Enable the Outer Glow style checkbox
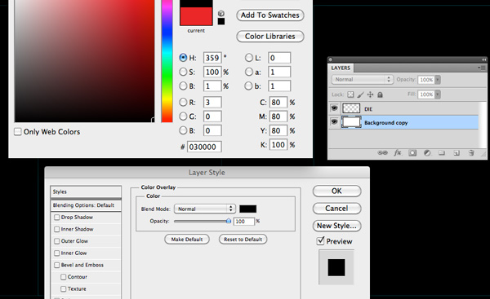 [57, 241]
